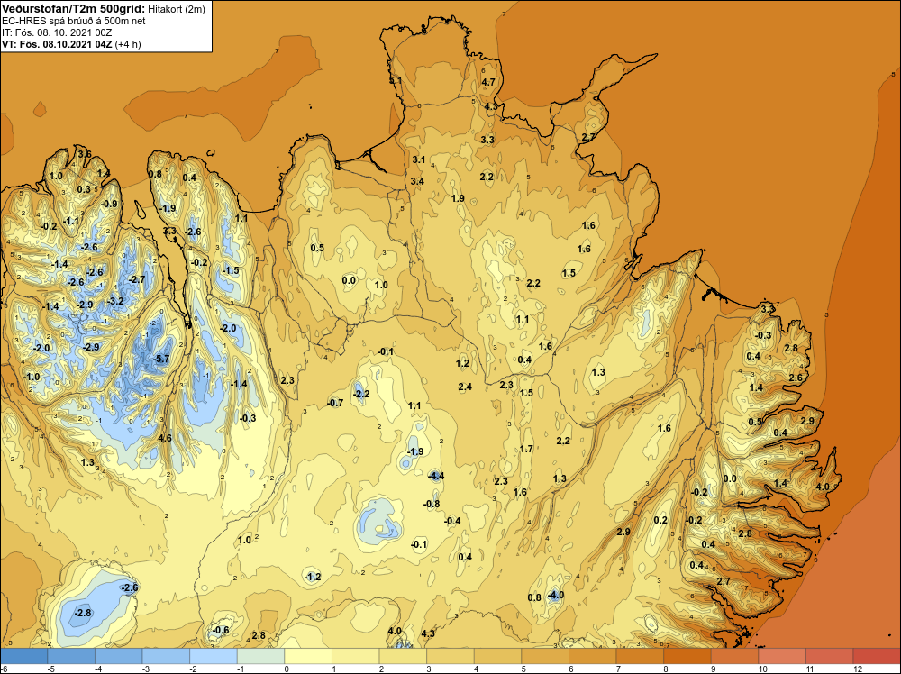Select the -0.8 temperature reading

432,505
